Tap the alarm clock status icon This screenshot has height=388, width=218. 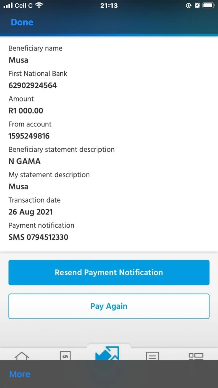point(197,5)
